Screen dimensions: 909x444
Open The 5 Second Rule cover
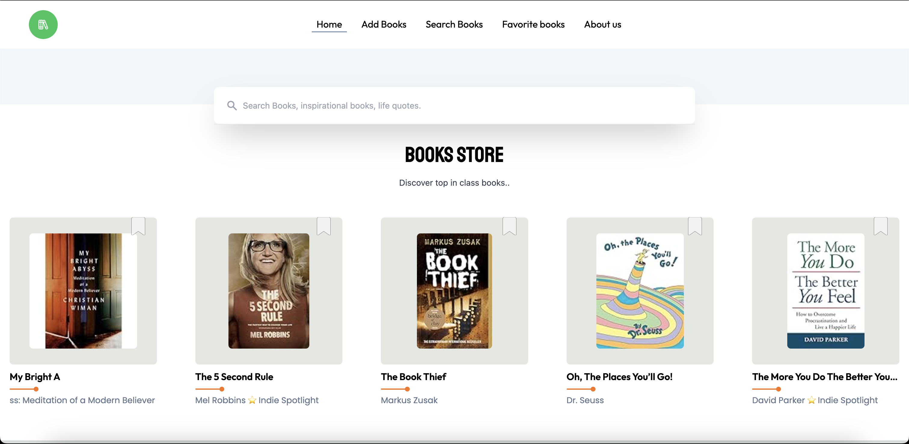pos(268,291)
